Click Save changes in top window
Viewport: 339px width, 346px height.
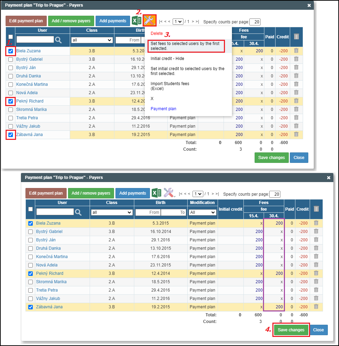point(271,158)
